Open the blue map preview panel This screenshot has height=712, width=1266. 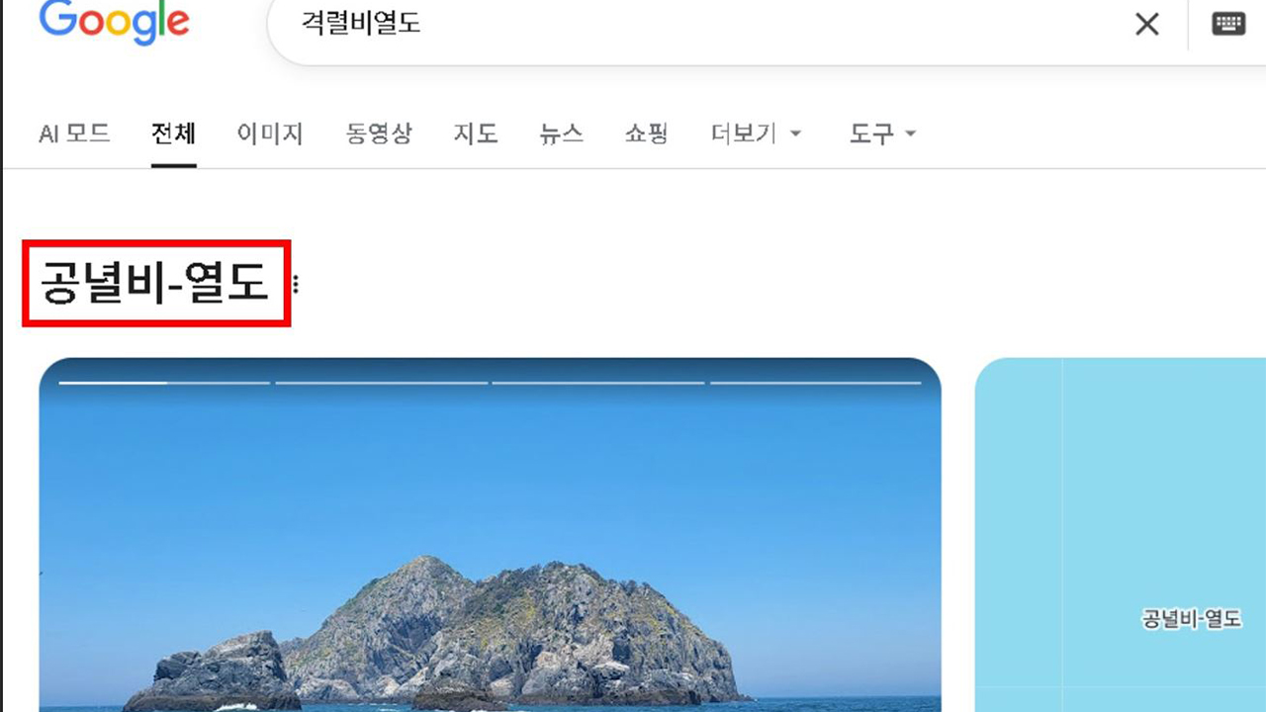pos(1121,535)
